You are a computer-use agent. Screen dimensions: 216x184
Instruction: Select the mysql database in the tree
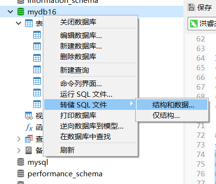pos(38,162)
